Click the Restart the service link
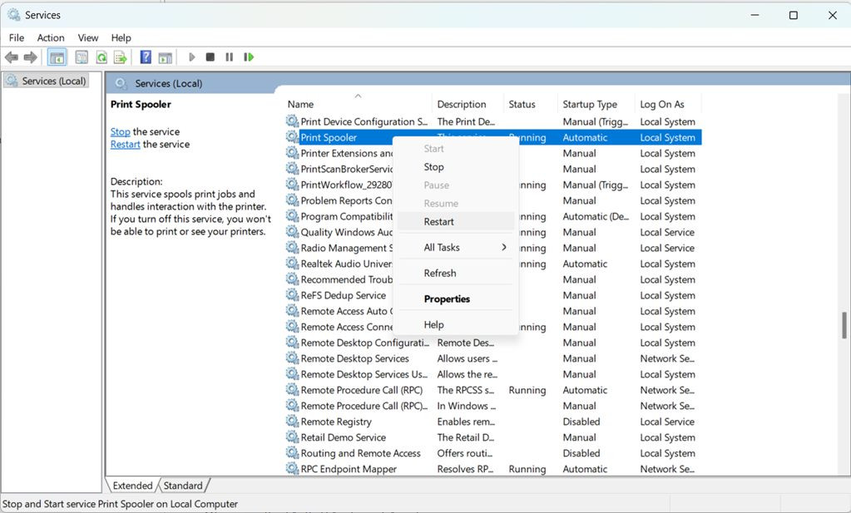The image size is (851, 513). [x=126, y=144]
